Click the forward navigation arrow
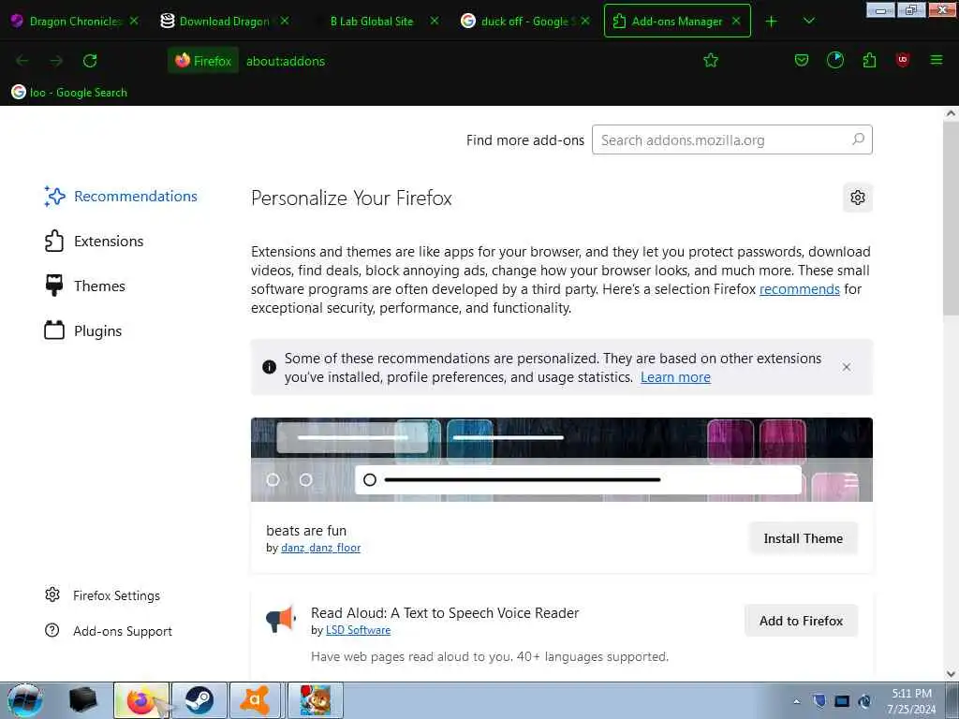The height and width of the screenshot is (719, 959). (x=56, y=61)
